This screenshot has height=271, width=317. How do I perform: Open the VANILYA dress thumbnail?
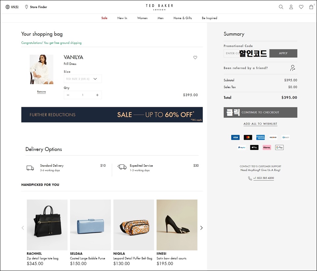point(42,70)
